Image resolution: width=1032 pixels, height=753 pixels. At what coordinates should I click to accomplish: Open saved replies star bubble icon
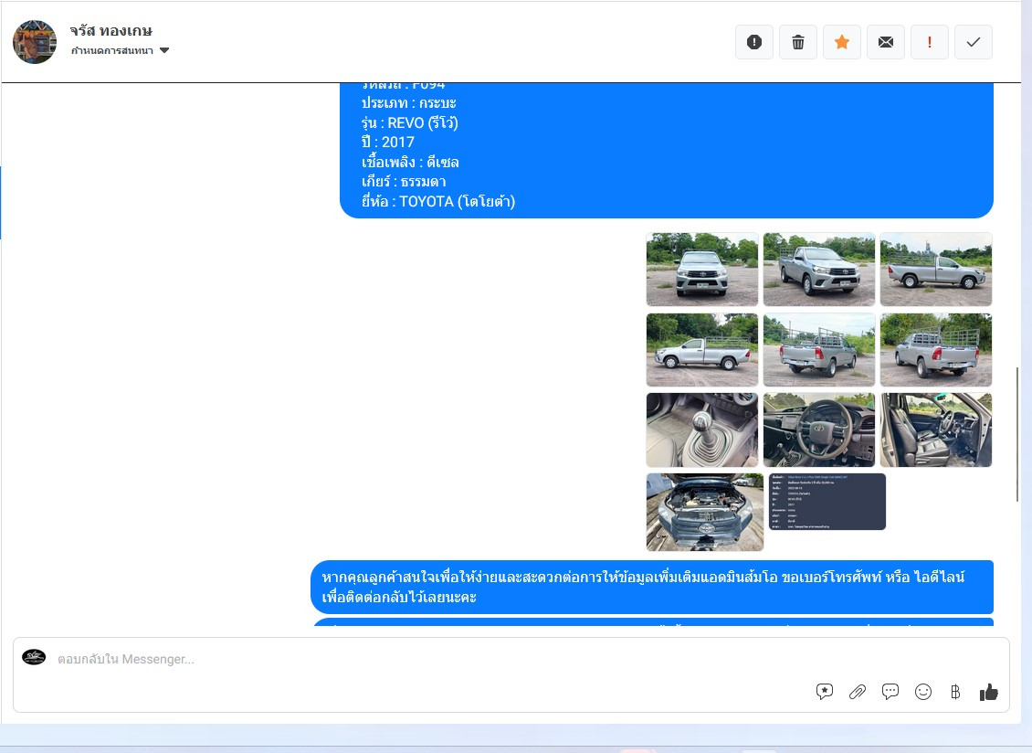pos(825,692)
